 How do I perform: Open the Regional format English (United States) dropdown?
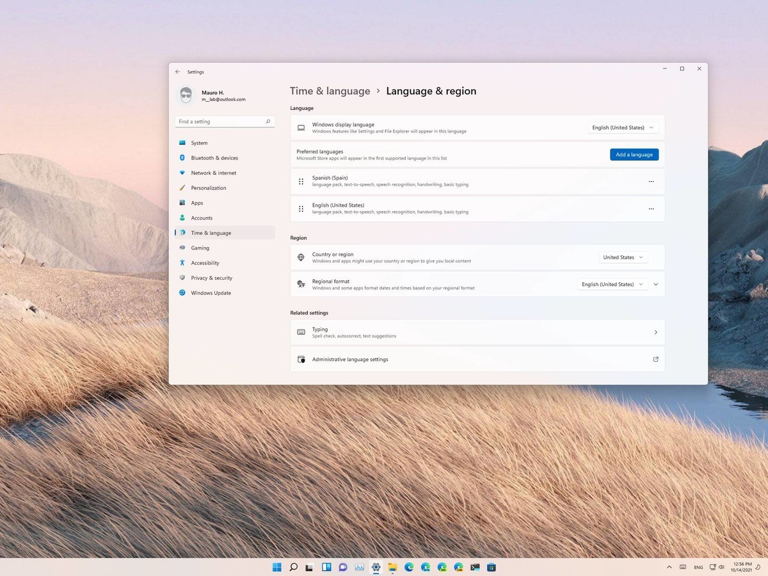612,284
